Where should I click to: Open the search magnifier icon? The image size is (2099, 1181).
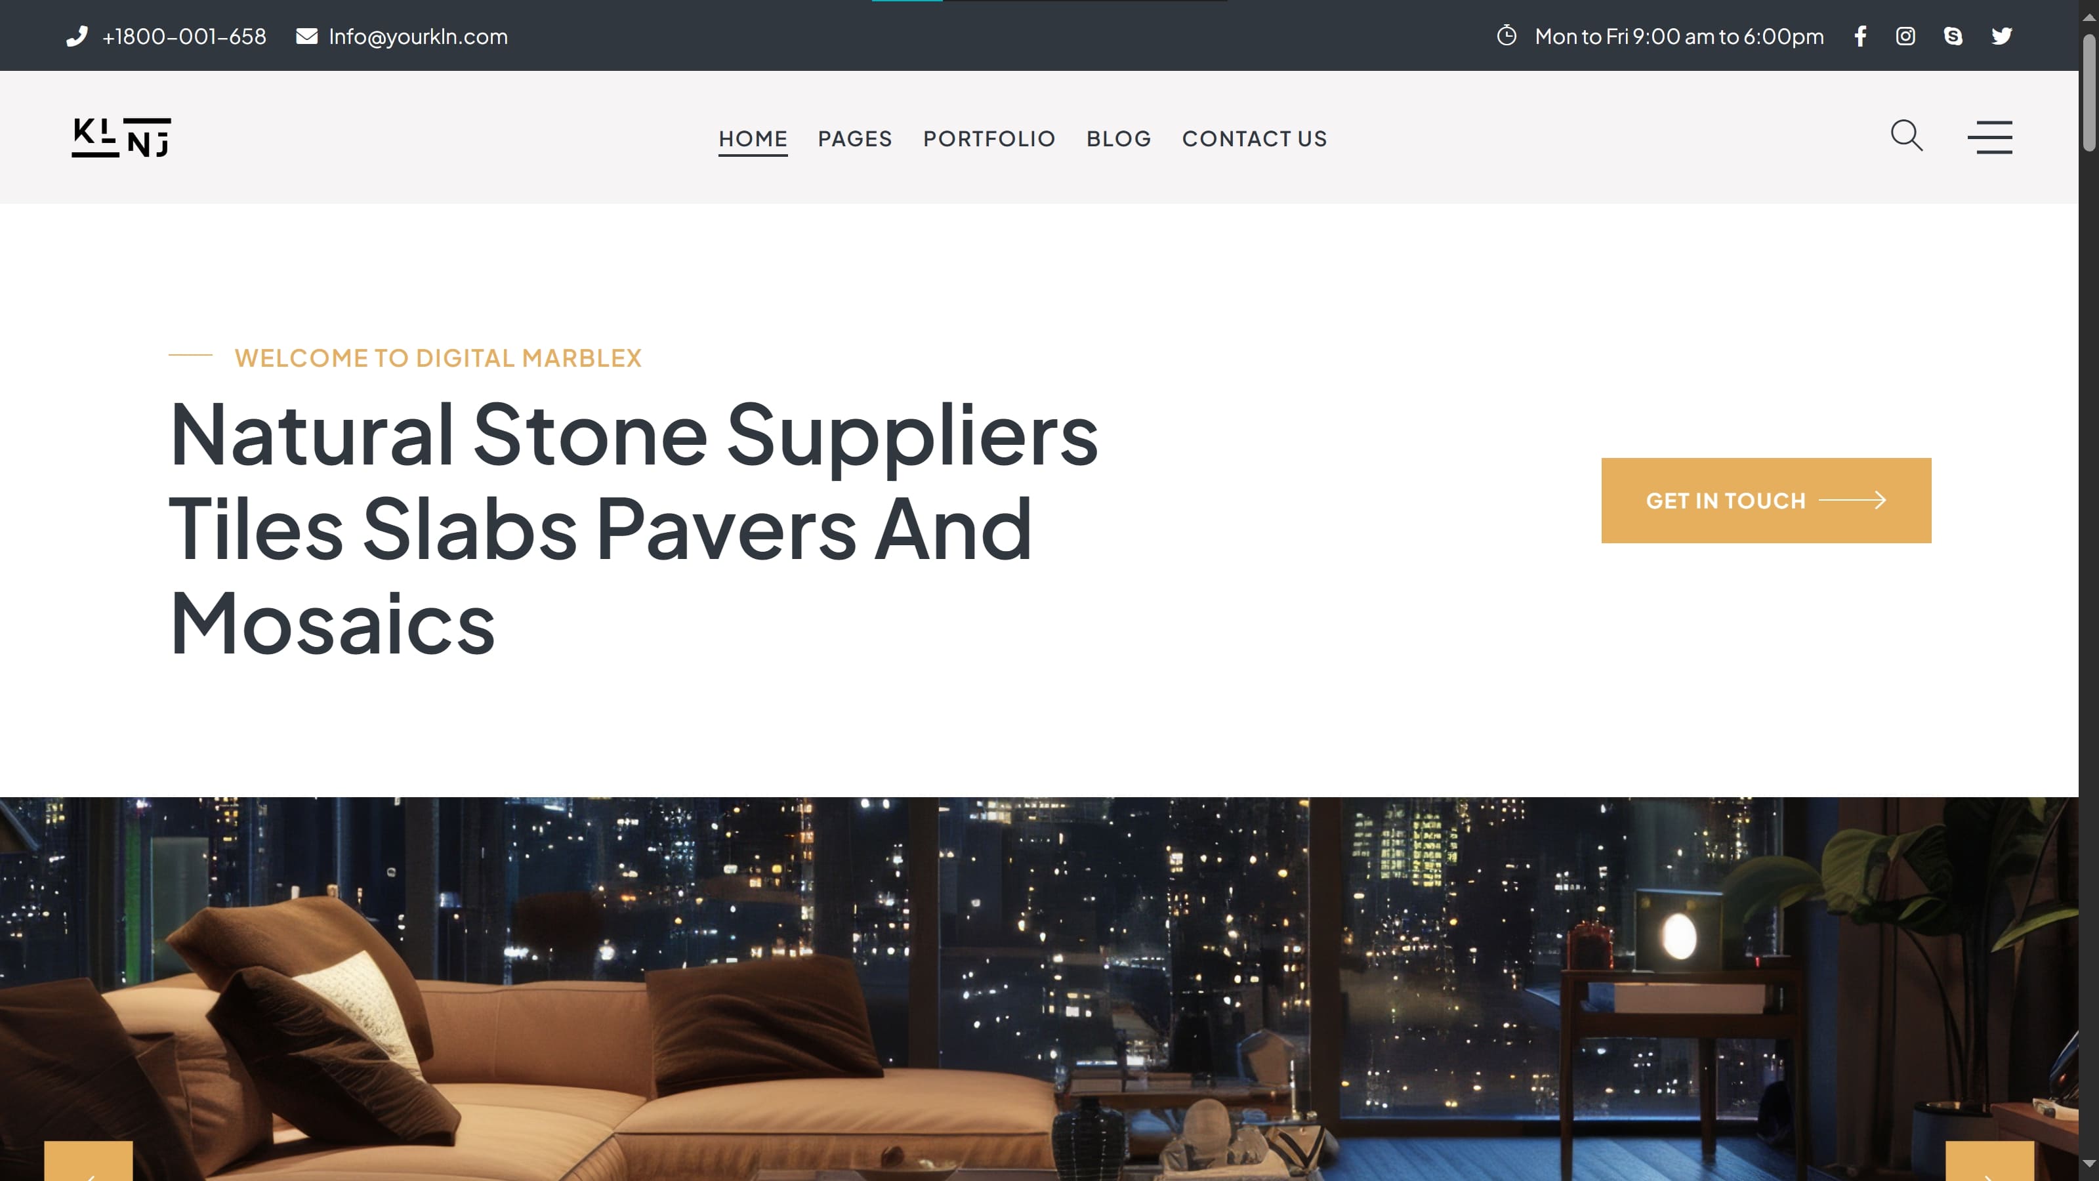pos(1907,136)
